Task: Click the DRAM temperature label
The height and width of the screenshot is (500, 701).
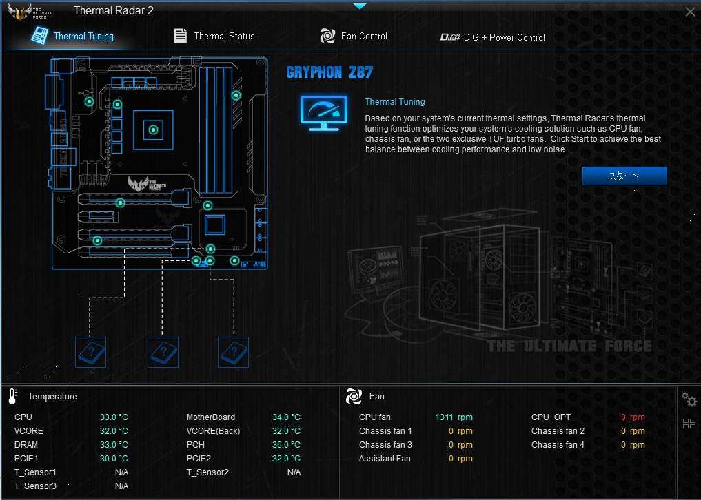Action: click(26, 445)
